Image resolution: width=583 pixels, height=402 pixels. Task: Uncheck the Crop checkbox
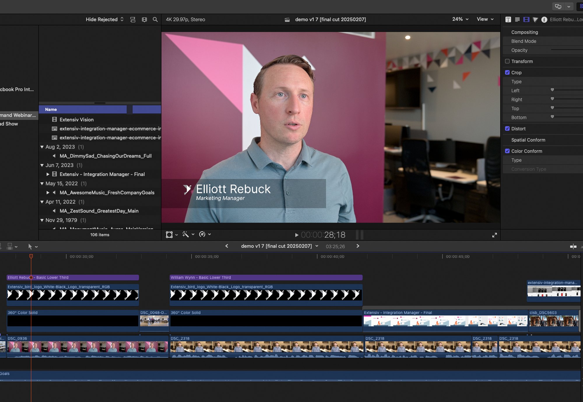coord(507,72)
